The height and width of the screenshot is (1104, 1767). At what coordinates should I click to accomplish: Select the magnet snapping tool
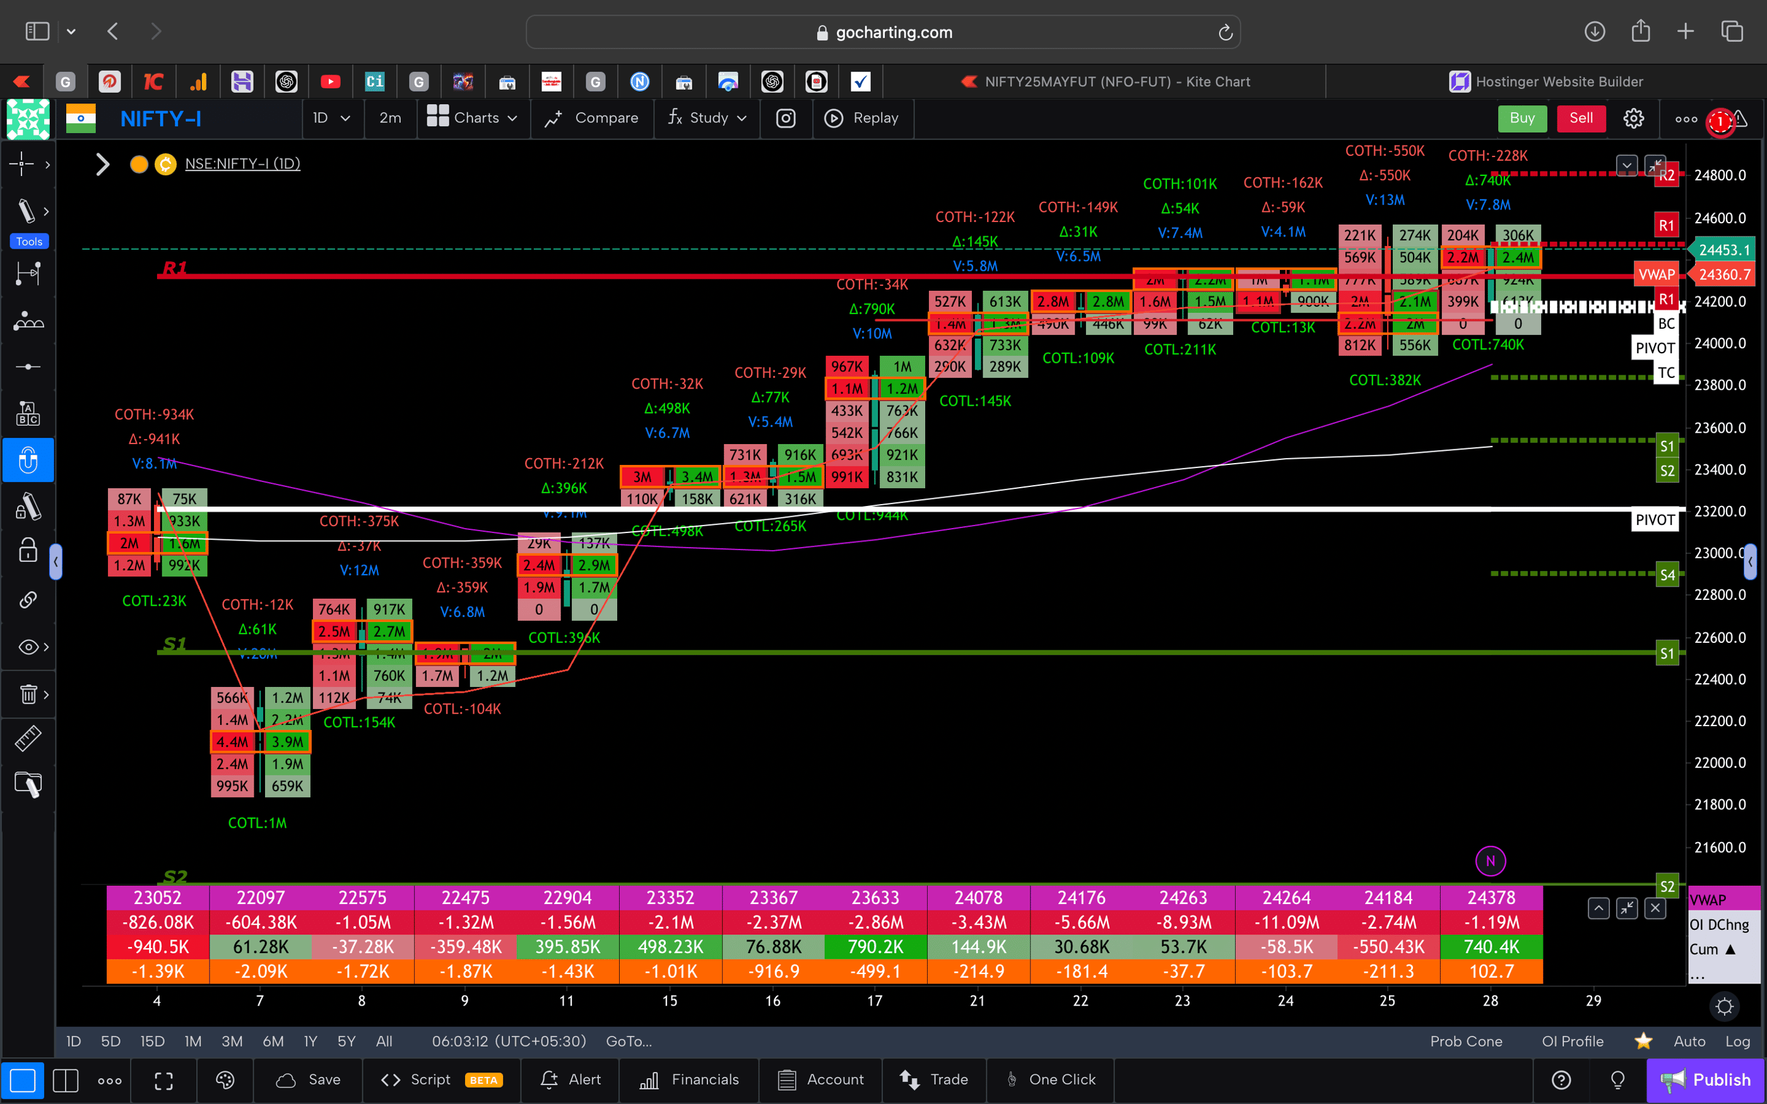point(28,460)
